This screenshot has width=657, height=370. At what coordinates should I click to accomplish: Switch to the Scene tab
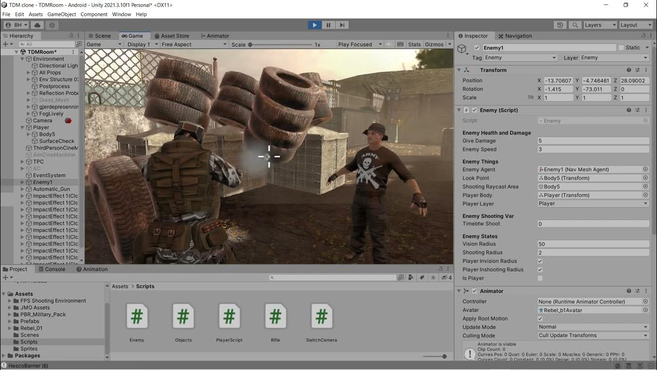click(x=99, y=36)
